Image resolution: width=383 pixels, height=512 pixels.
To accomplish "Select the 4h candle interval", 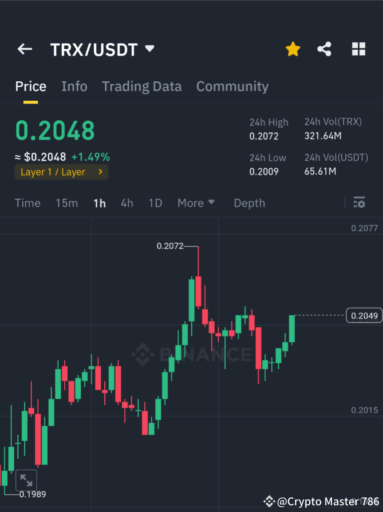I will pos(127,202).
